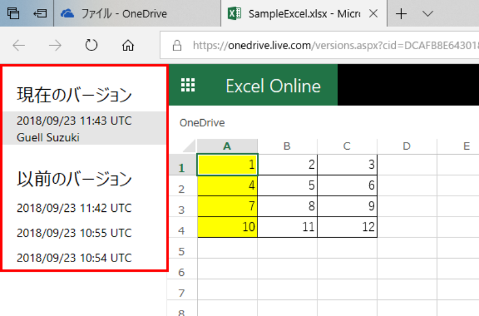479x316 pixels.
Task: Select row 2 header
Action: point(181,189)
